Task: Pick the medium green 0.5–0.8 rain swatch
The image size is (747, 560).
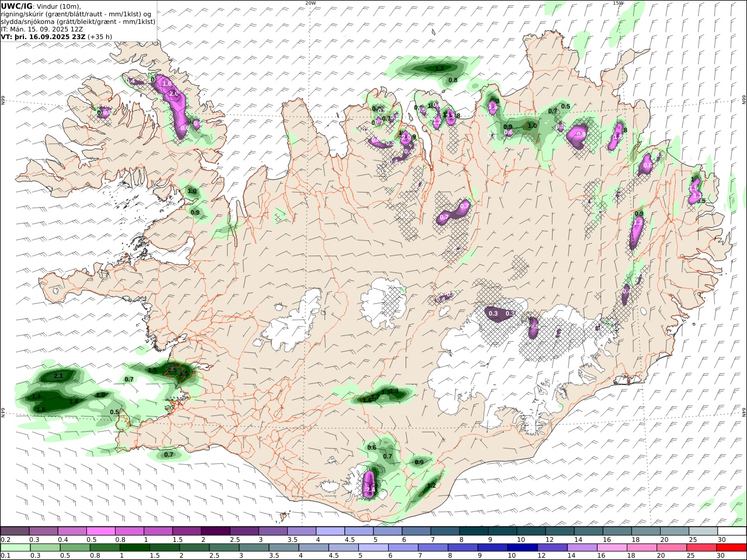Action: pyautogui.click(x=75, y=548)
